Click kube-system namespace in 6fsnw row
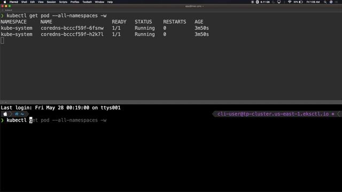 pos(17,28)
